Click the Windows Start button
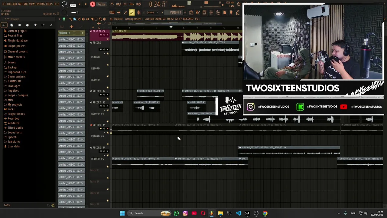The image size is (387, 218). pyautogui.click(x=122, y=213)
